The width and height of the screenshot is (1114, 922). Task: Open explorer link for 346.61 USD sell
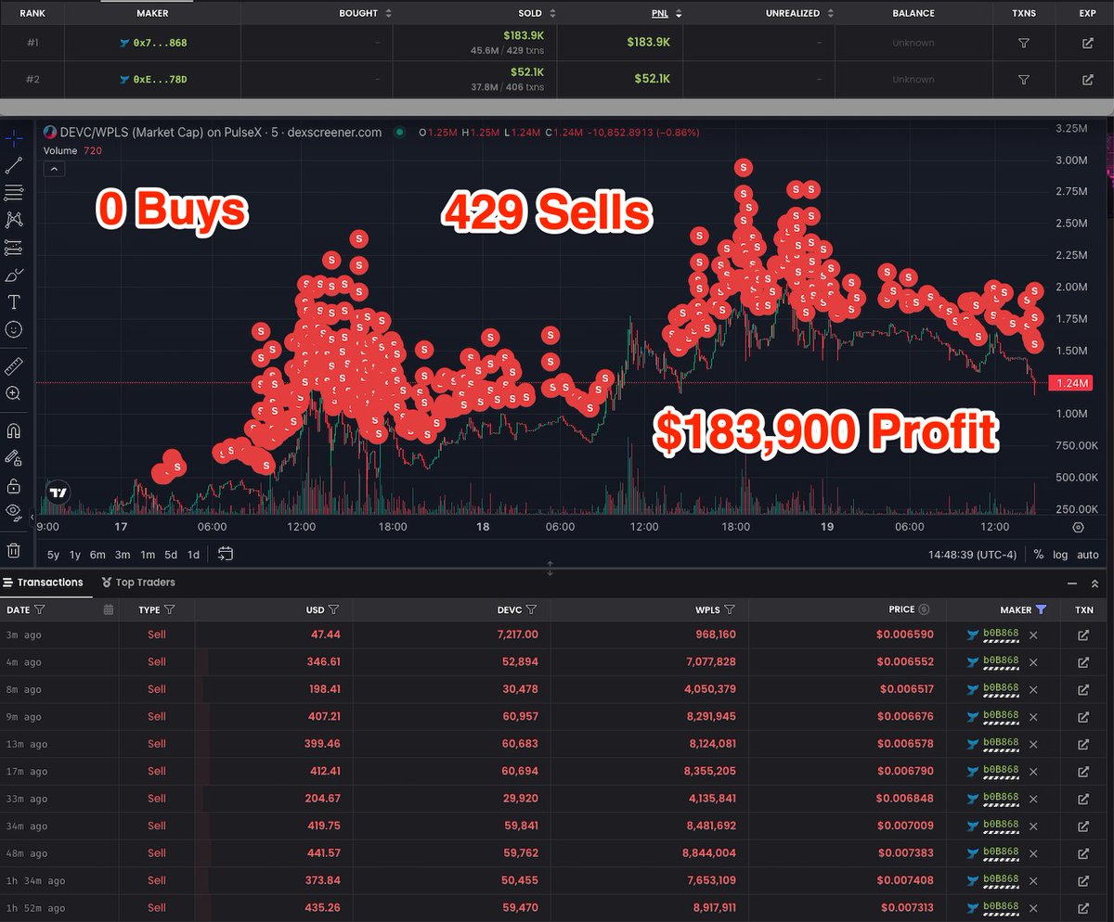pyautogui.click(x=1083, y=663)
